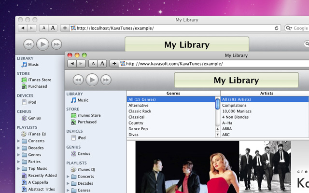Image resolution: width=309 pixels, height=193 pixels.
Task: Click the trio album artwork photo
Action: tap(187, 167)
